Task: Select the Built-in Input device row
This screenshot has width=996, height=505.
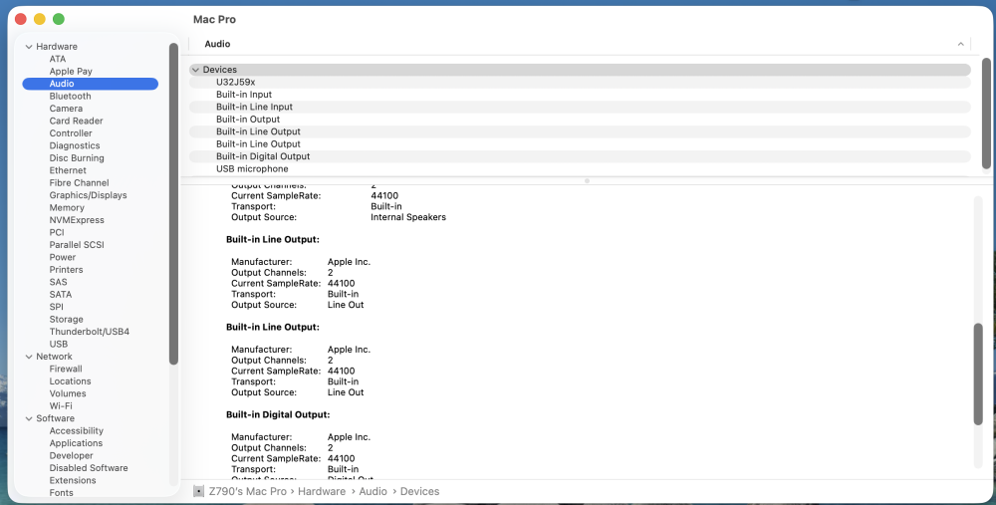Action: pos(580,95)
